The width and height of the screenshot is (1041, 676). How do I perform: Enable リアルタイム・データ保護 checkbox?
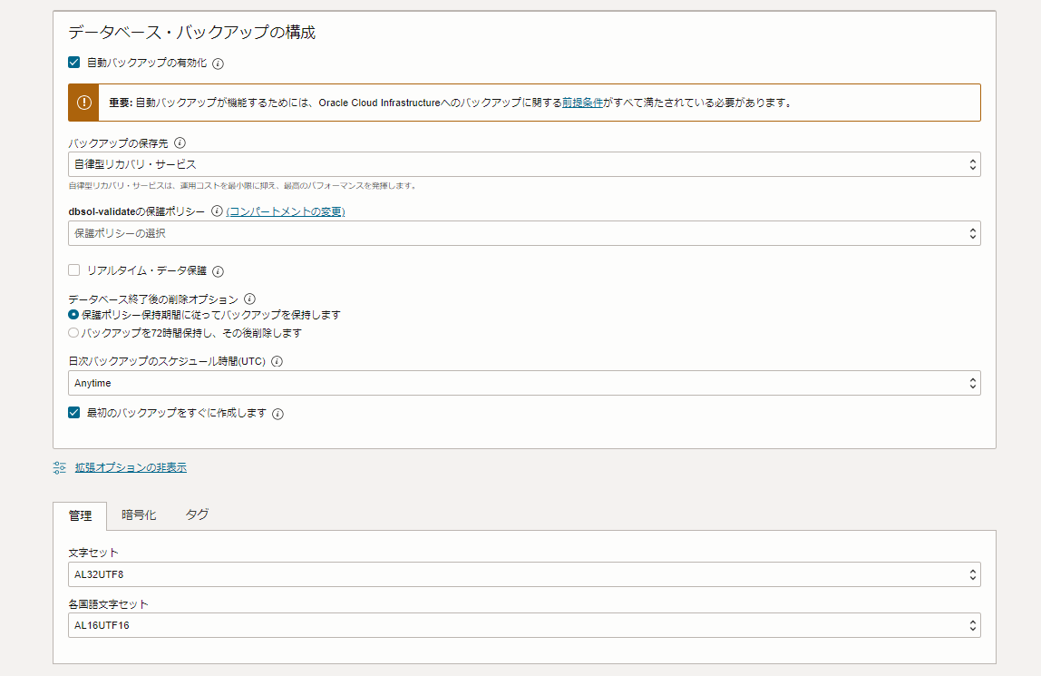74,270
